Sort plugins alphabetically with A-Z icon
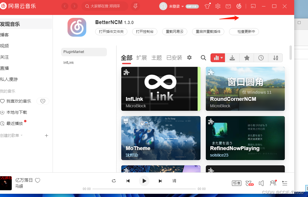The height and width of the screenshot is (197, 308). [x=275, y=58]
